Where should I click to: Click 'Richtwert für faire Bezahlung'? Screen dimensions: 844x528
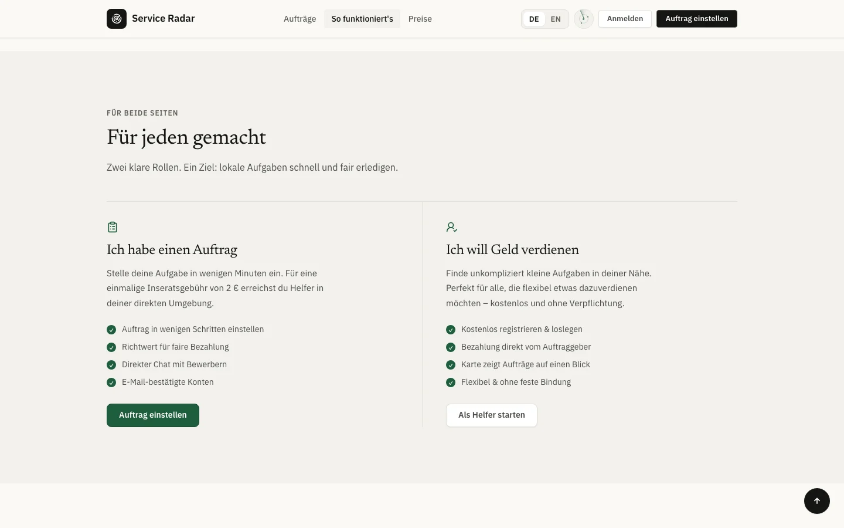175,347
